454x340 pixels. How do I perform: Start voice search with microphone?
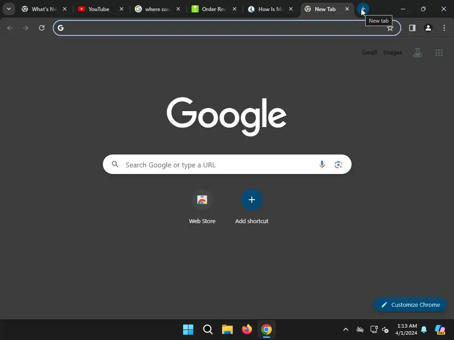pos(322,164)
